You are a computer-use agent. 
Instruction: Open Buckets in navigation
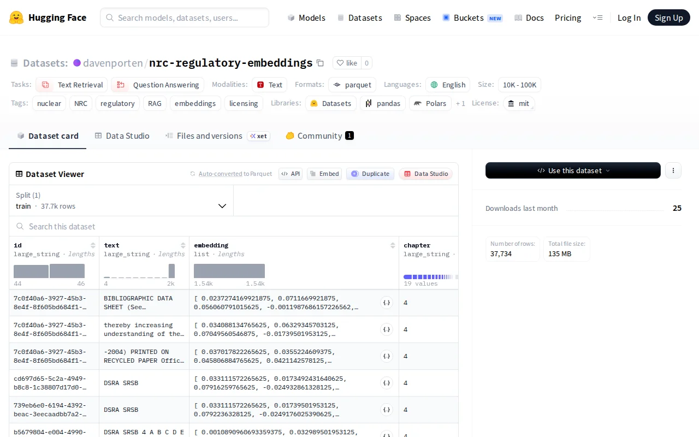click(x=472, y=17)
